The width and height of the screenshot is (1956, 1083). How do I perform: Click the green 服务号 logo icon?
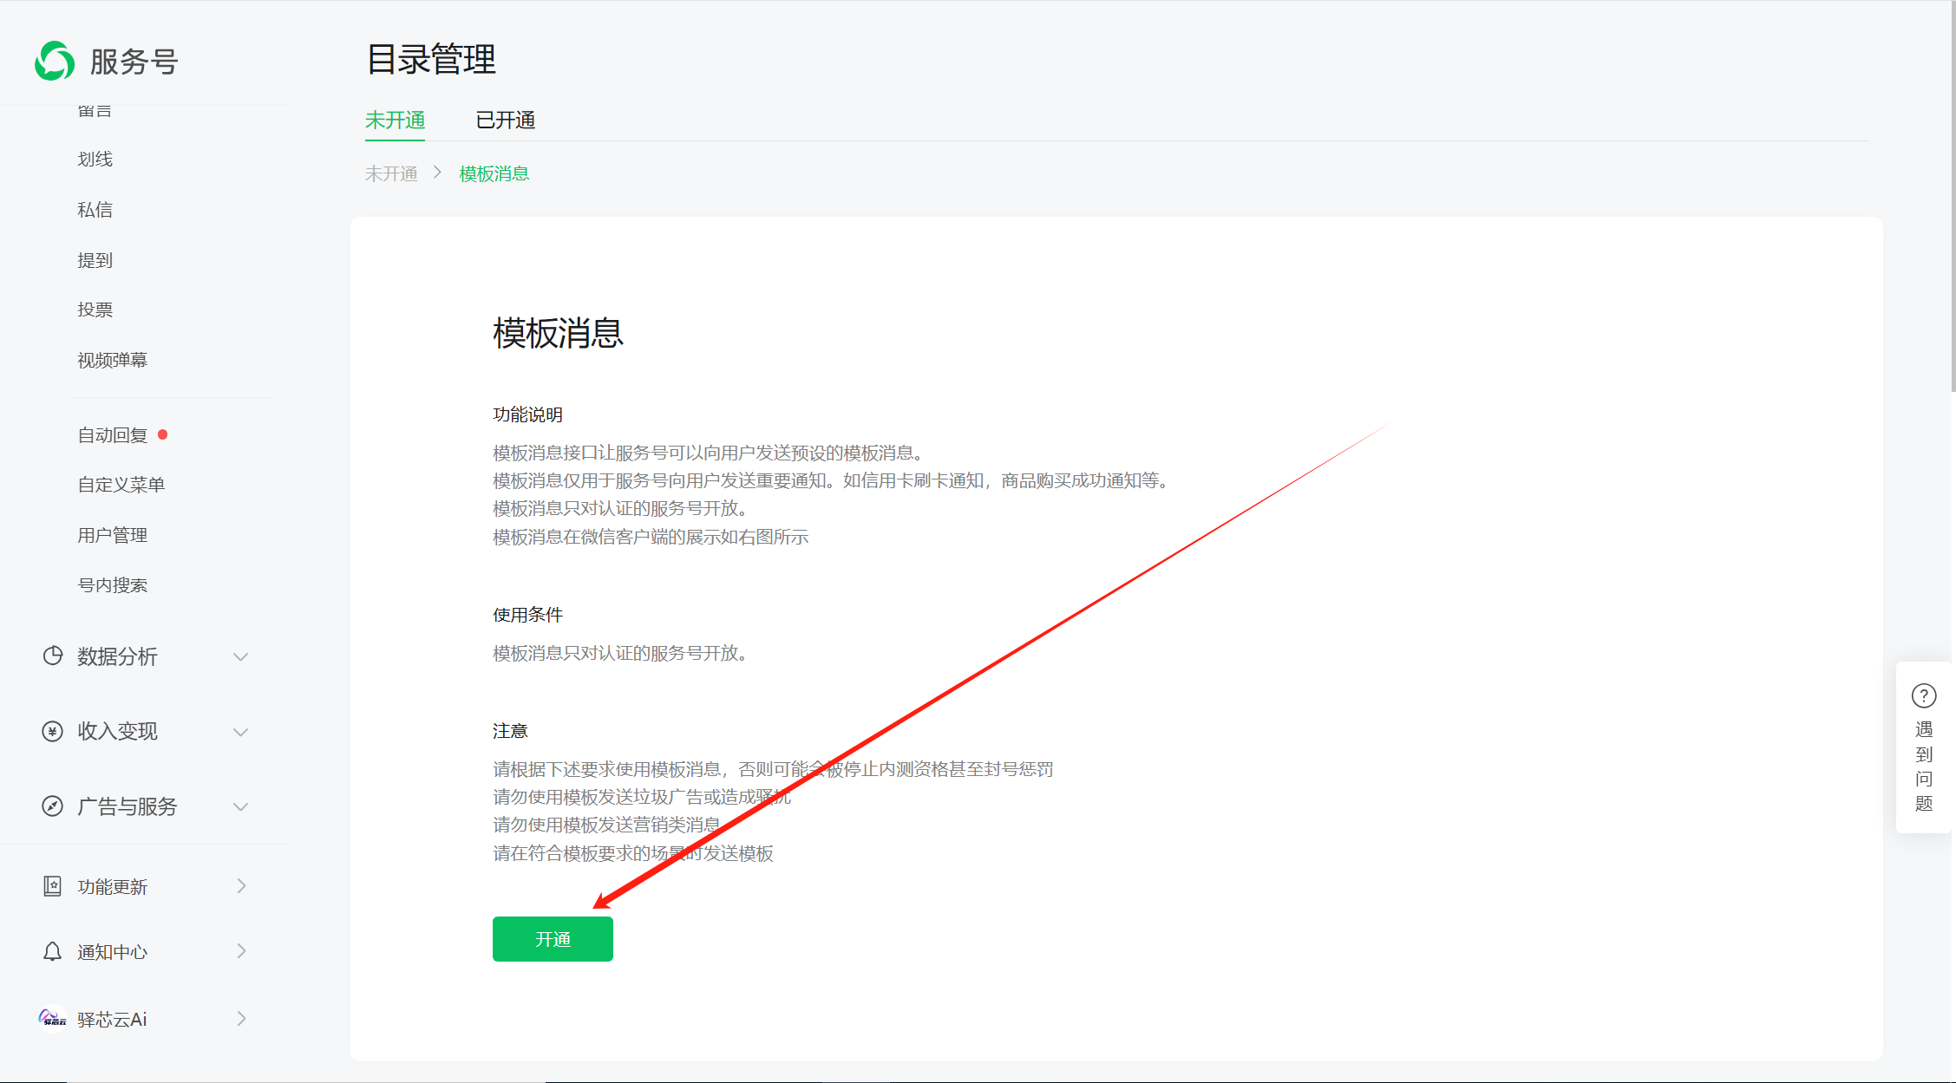(x=55, y=61)
